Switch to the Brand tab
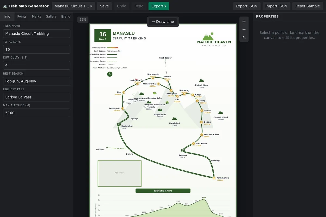Screen dimensions: 326x217 [66, 17]
